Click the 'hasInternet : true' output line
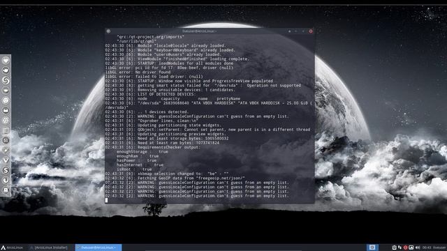Viewport: 447px width, 251px height. point(140,165)
